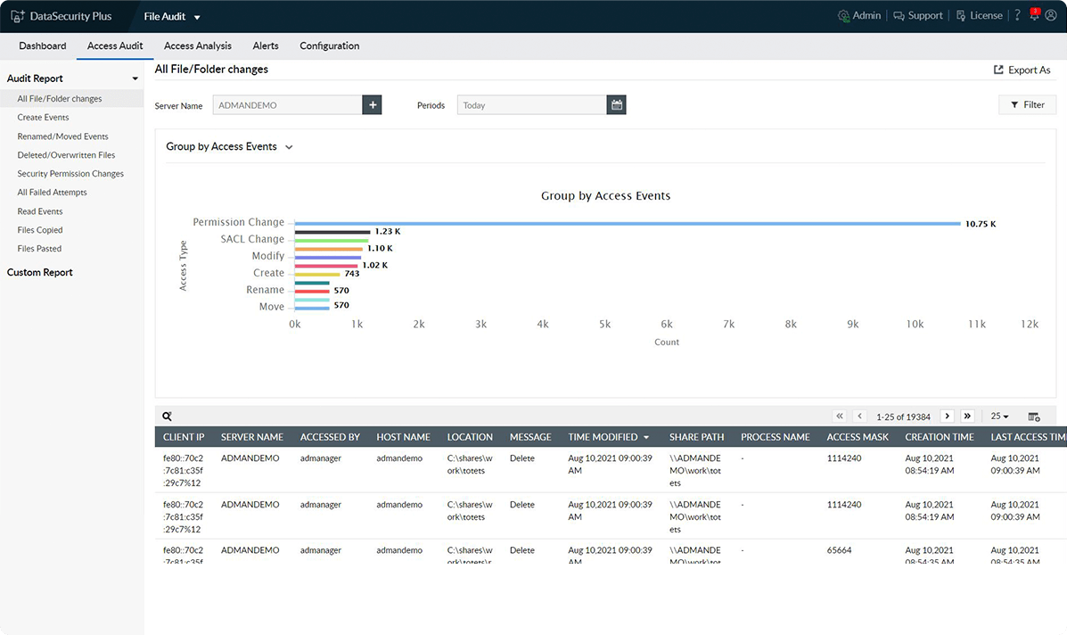Image resolution: width=1067 pixels, height=635 pixels.
Task: Switch to the Access Analysis tab
Action: pos(197,46)
